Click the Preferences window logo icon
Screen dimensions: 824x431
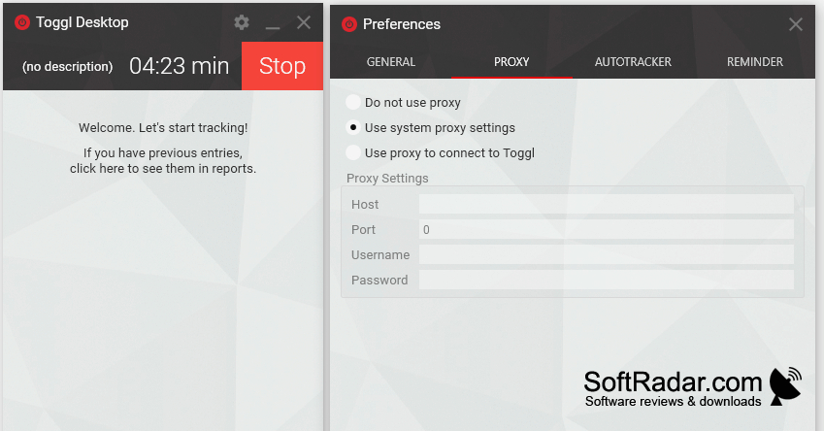(349, 24)
